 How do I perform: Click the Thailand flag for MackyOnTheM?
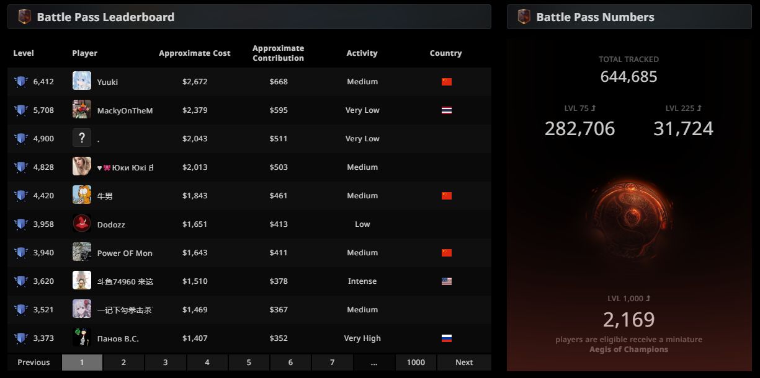[x=447, y=110]
